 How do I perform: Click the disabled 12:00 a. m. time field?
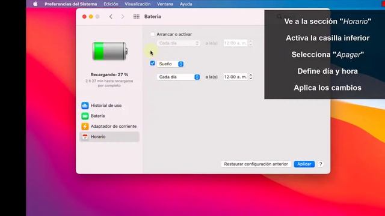coord(235,43)
